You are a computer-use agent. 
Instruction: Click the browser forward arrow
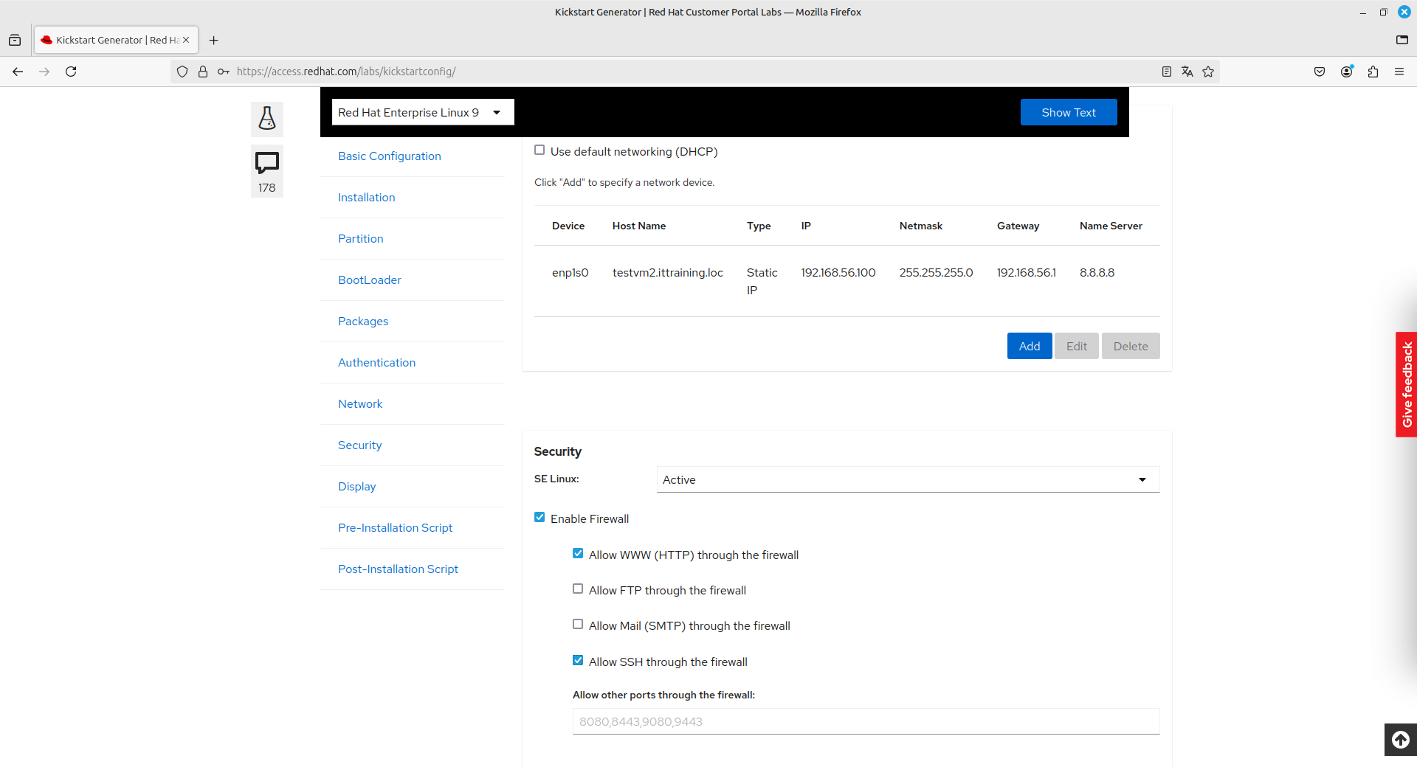[x=44, y=72]
